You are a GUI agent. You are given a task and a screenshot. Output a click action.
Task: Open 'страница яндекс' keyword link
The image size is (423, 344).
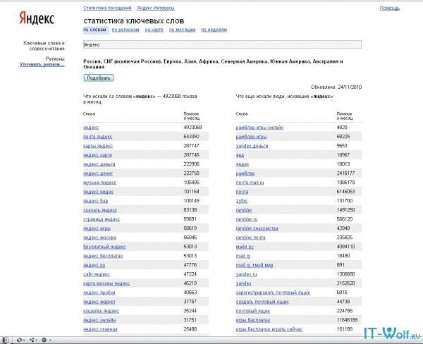click(102, 219)
